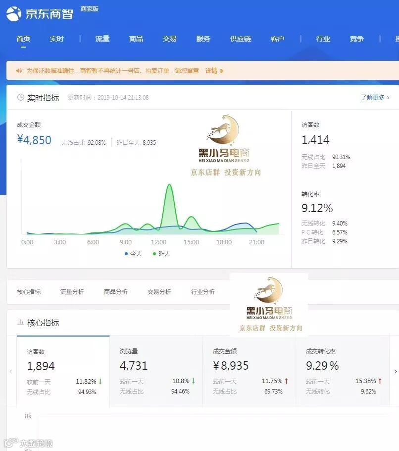Toggle the 今天 legend dot
Screen dimensions: 399x451
tap(126, 254)
